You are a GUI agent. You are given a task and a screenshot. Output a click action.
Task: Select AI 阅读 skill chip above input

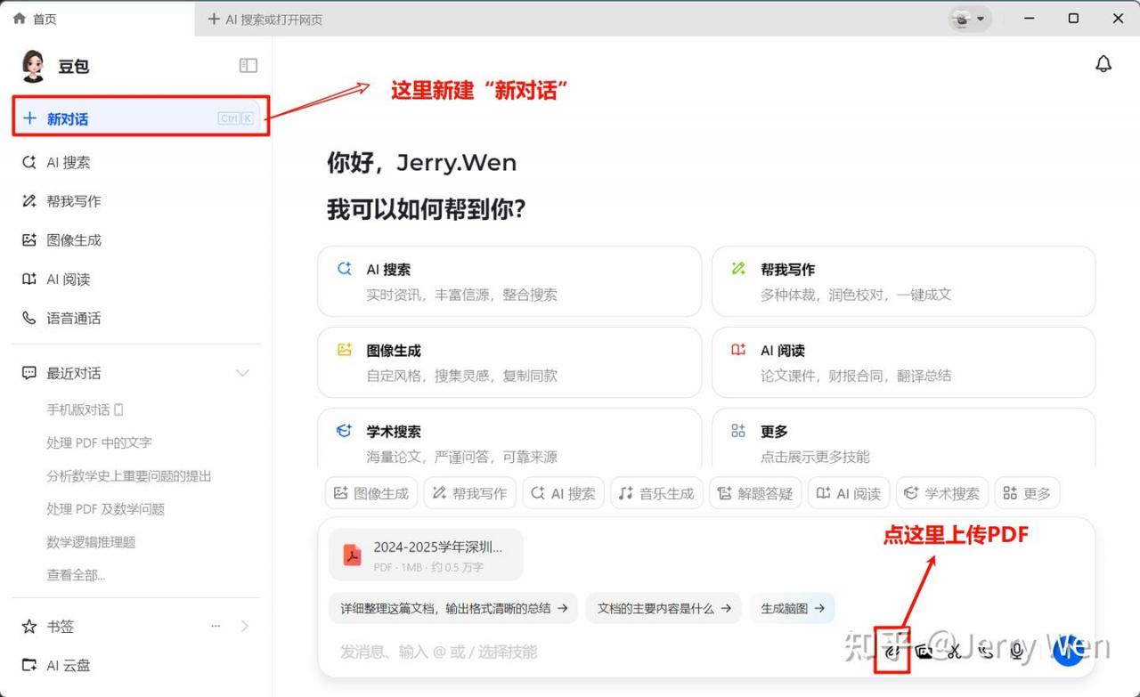coord(849,493)
